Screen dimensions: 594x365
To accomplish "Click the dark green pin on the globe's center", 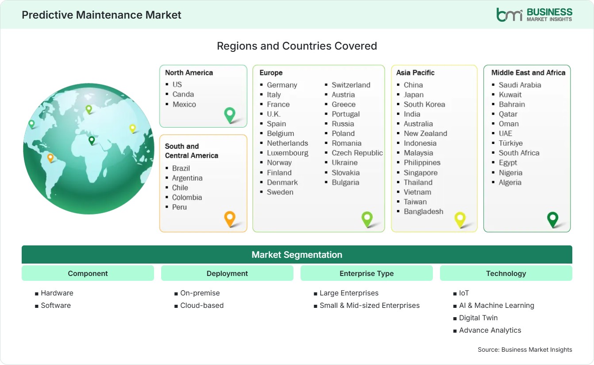I will 92,140.
